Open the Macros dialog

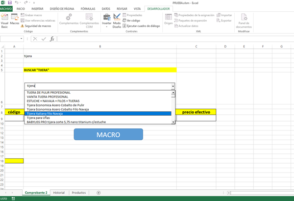click(14, 19)
